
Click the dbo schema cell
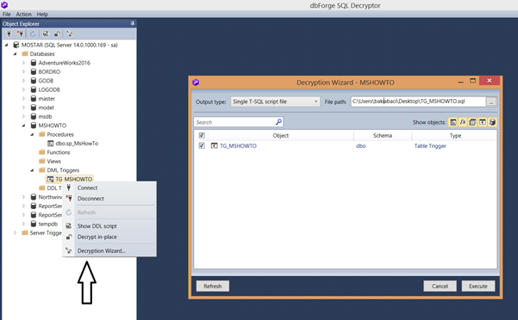click(x=361, y=145)
